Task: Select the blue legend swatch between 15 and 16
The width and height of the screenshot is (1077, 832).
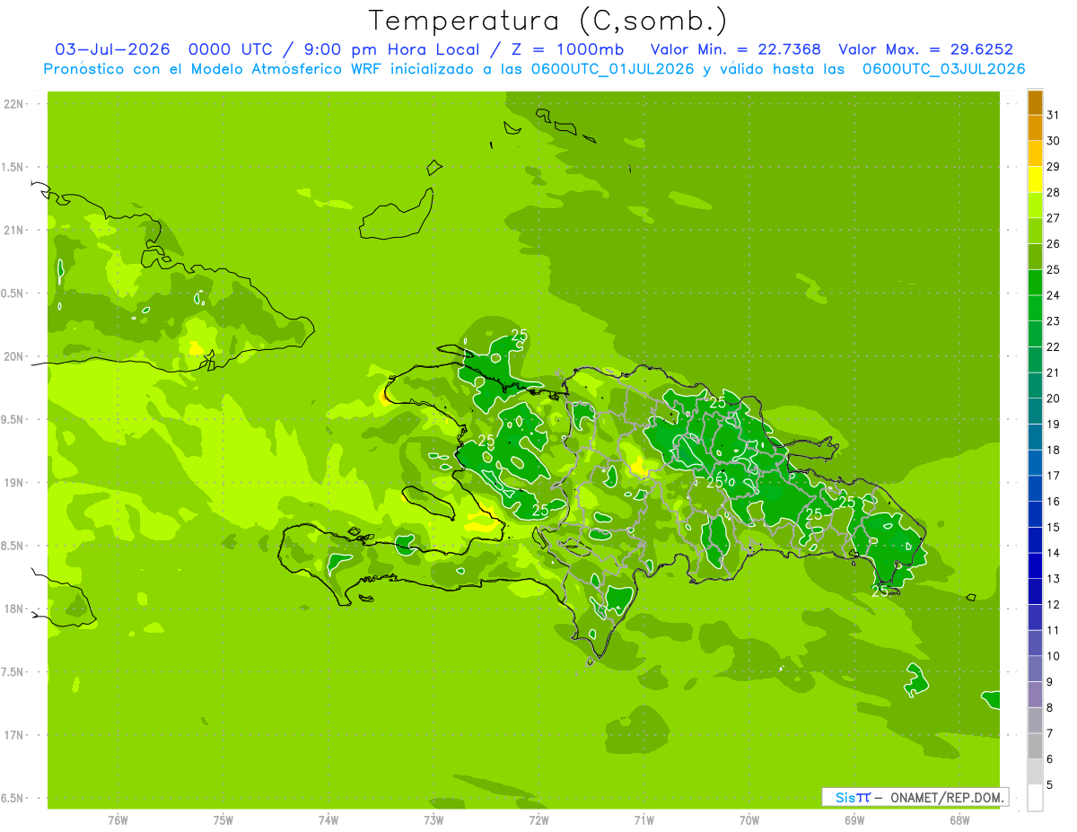Action: pos(1035,514)
